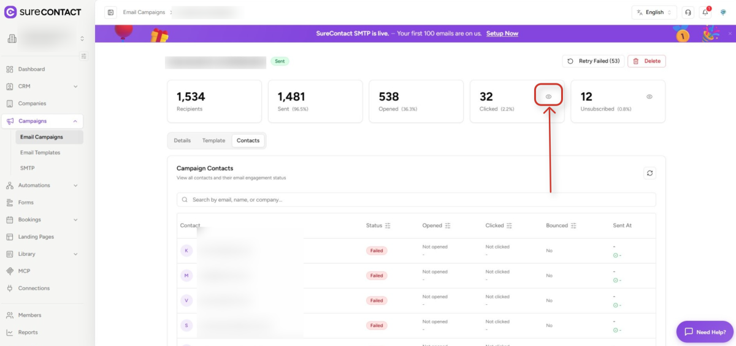This screenshot has width=736, height=346.
Task: Click the headset support icon
Action: tap(688, 12)
